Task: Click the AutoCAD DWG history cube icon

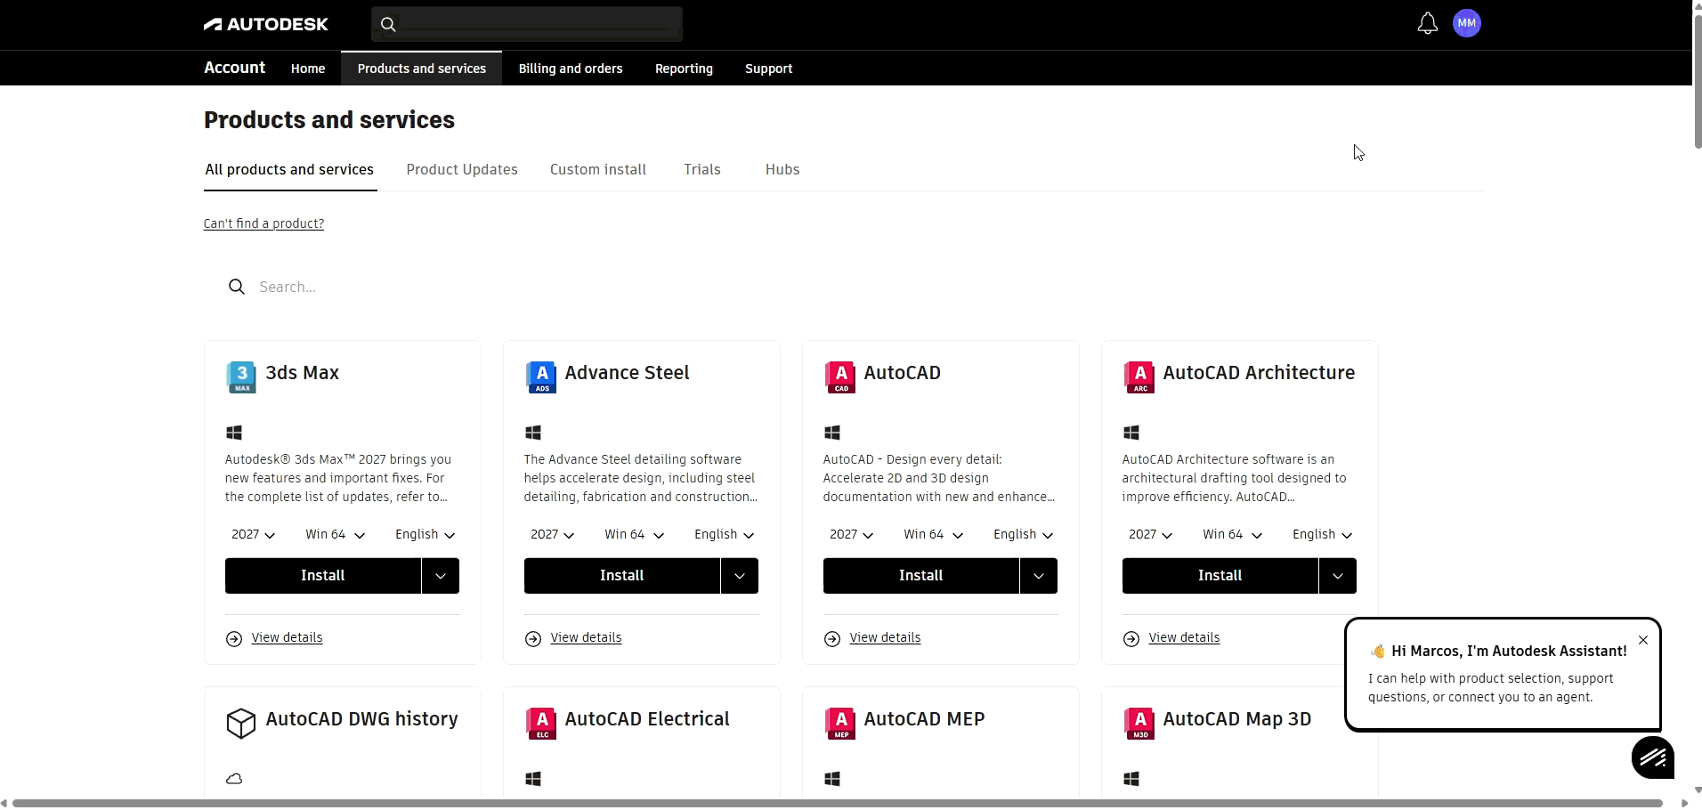Action: click(x=240, y=724)
